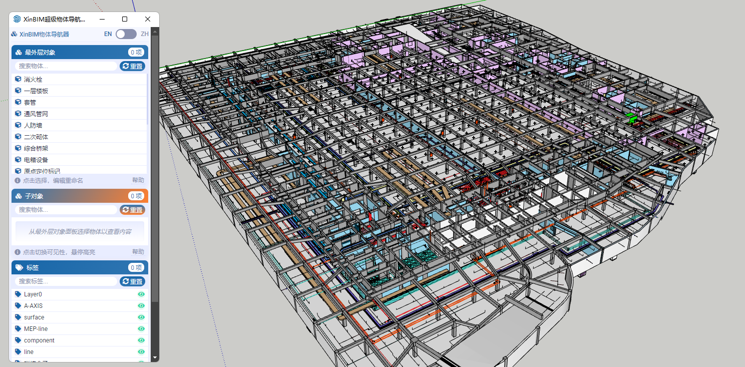Click the scroll-down arrow at the panel bottom
This screenshot has width=745, height=367.
coord(155,357)
